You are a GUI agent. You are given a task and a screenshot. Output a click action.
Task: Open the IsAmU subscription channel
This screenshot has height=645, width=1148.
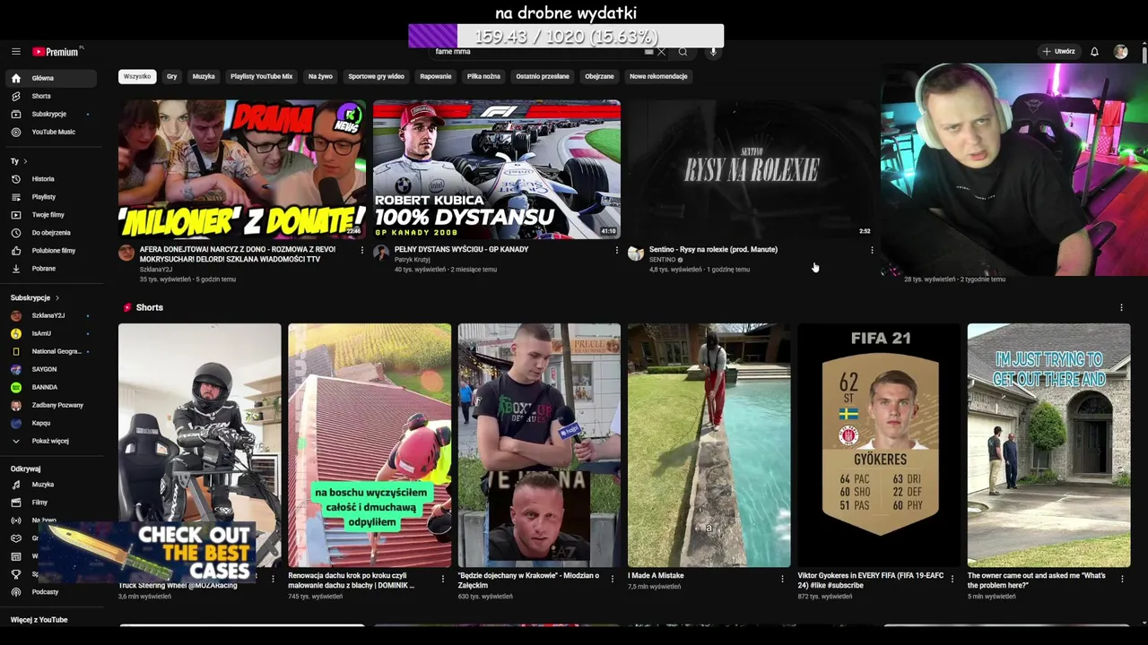tap(52, 333)
